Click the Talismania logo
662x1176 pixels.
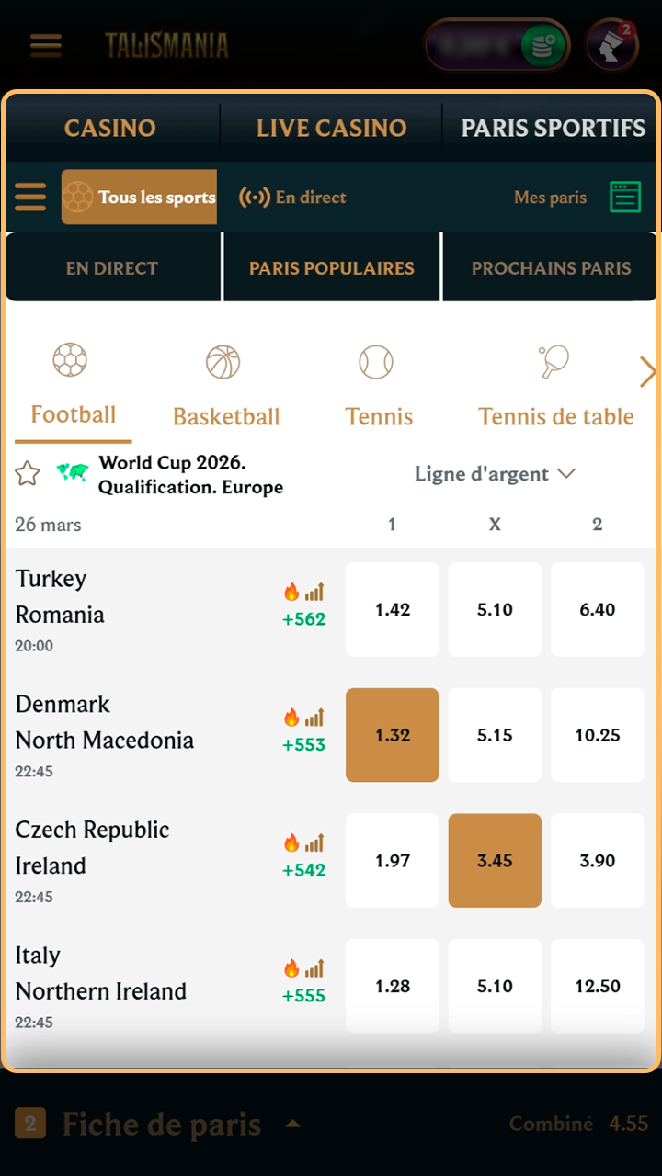coord(165,45)
